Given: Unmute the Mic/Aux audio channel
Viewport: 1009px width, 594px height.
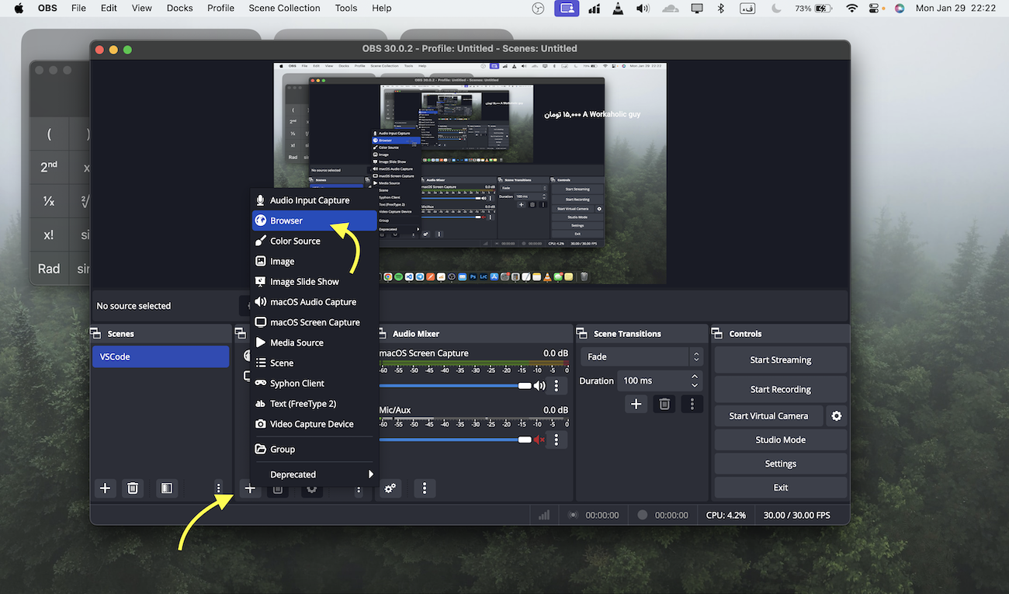Looking at the screenshot, I should 539,439.
